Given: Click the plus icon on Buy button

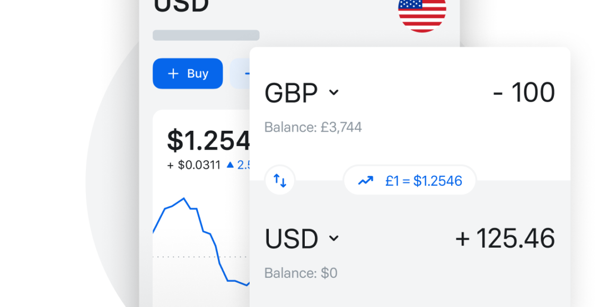Looking at the screenshot, I should tap(173, 74).
